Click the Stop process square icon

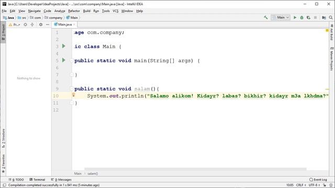(315, 17)
